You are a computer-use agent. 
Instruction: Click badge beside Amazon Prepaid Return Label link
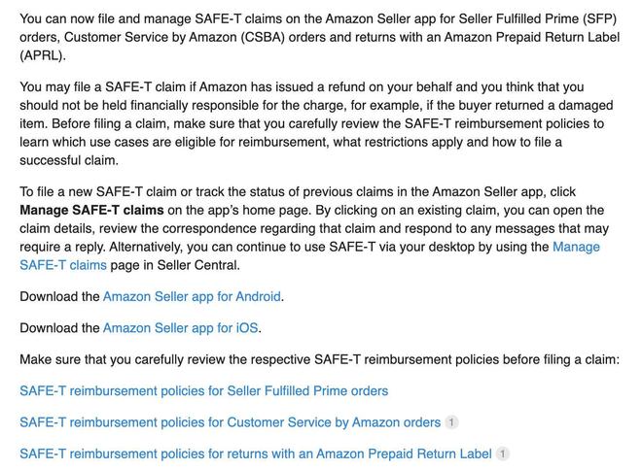coord(503,453)
